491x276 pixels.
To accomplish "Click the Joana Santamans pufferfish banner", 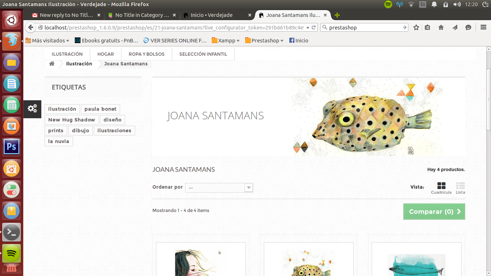I will coord(309,117).
